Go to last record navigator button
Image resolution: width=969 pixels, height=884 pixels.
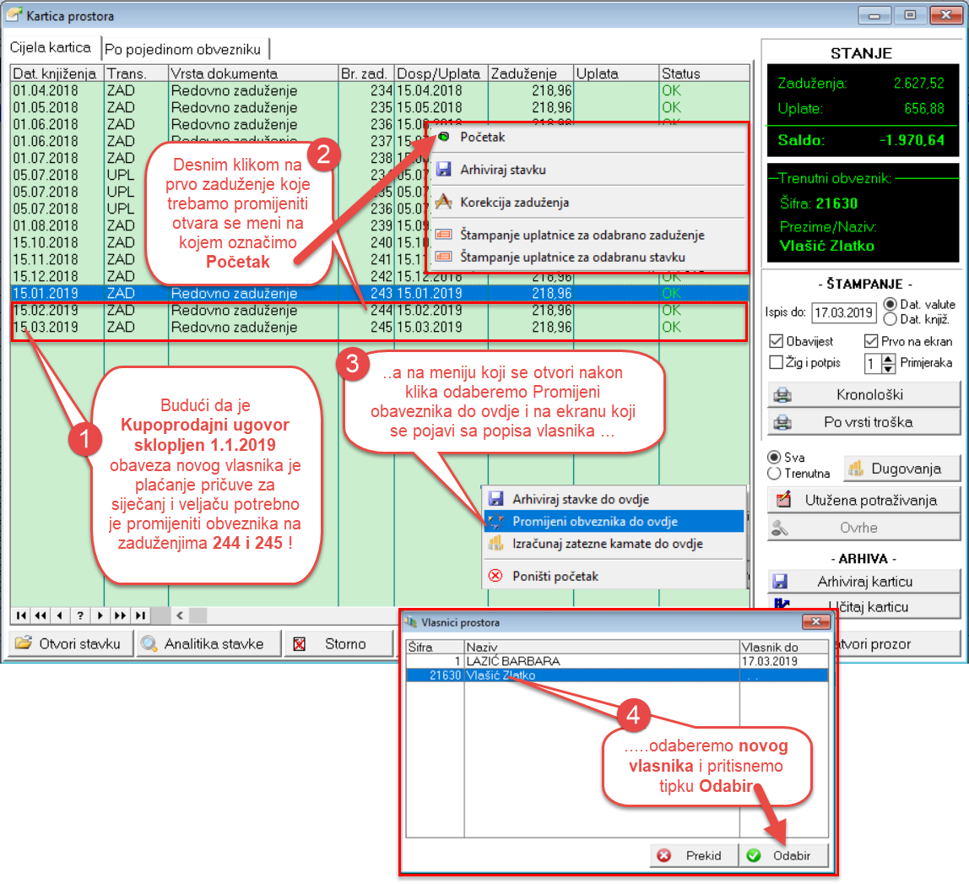[x=140, y=616]
